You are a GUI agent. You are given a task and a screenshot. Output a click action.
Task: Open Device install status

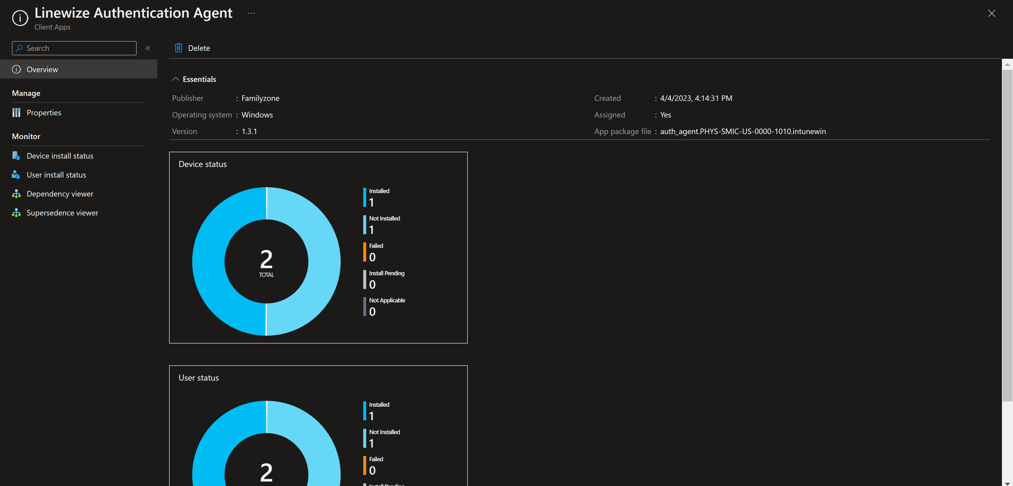coord(60,156)
